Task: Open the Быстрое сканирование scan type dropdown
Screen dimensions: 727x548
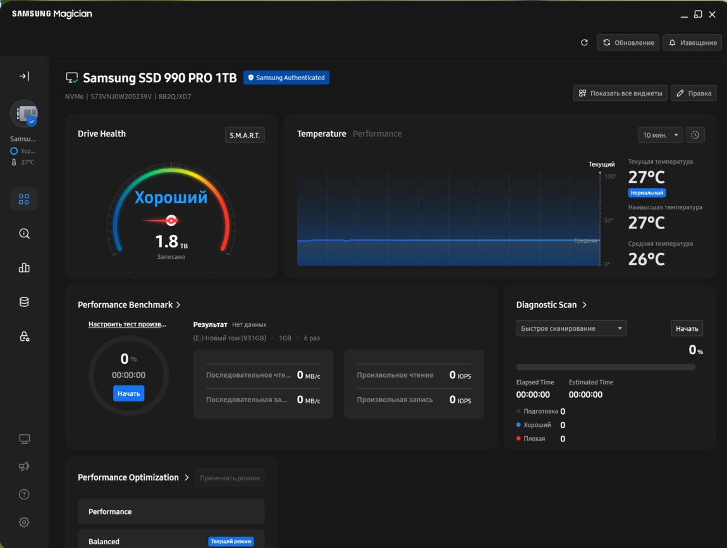Action: [571, 328]
